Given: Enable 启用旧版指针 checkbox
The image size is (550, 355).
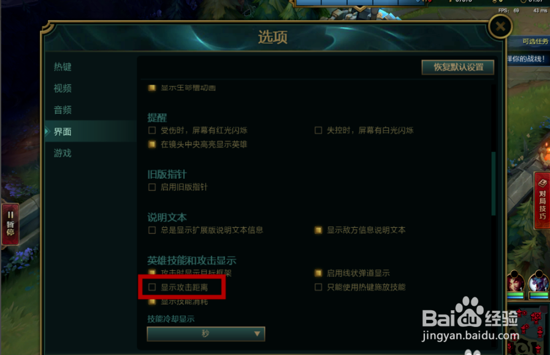Looking at the screenshot, I should [152, 187].
